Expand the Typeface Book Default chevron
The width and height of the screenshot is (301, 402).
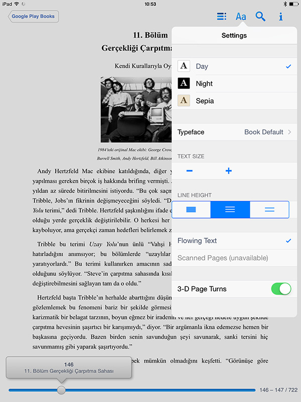[289, 132]
